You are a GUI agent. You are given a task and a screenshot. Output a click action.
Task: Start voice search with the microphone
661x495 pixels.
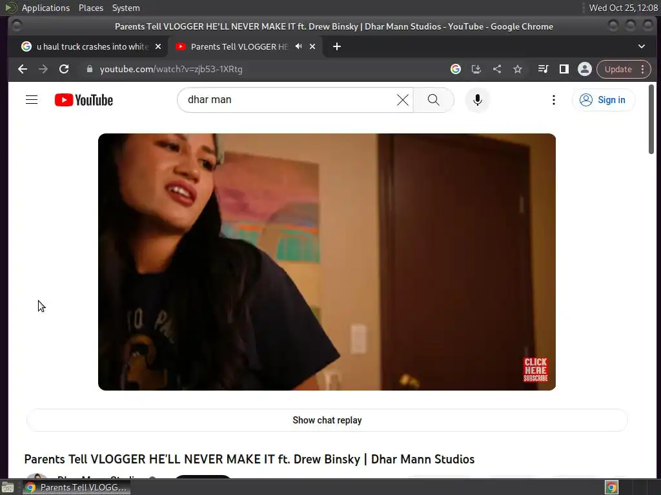[x=477, y=100]
